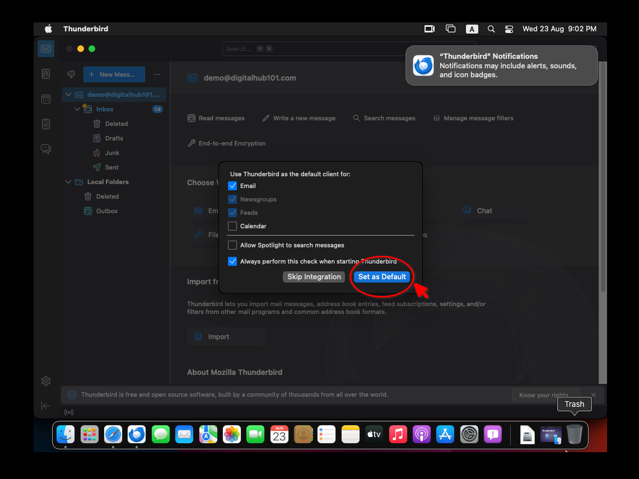Select the Outbox folder
This screenshot has height=479, width=639.
coord(107,211)
